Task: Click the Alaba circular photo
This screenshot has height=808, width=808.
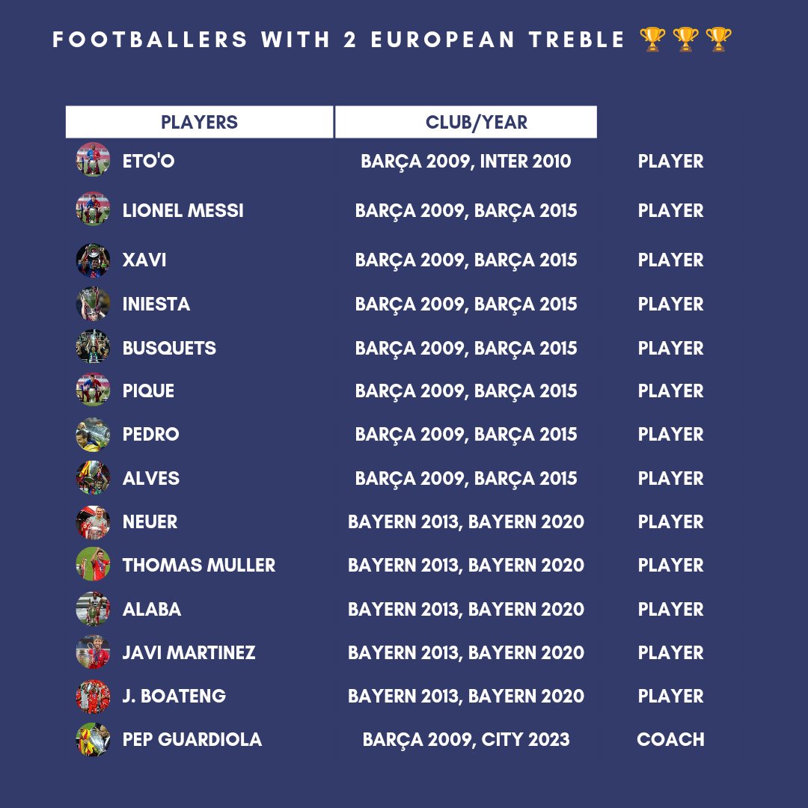Action: point(94,608)
